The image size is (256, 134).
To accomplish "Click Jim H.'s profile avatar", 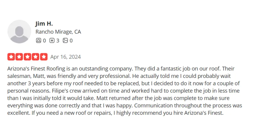I will tap(19, 32).
